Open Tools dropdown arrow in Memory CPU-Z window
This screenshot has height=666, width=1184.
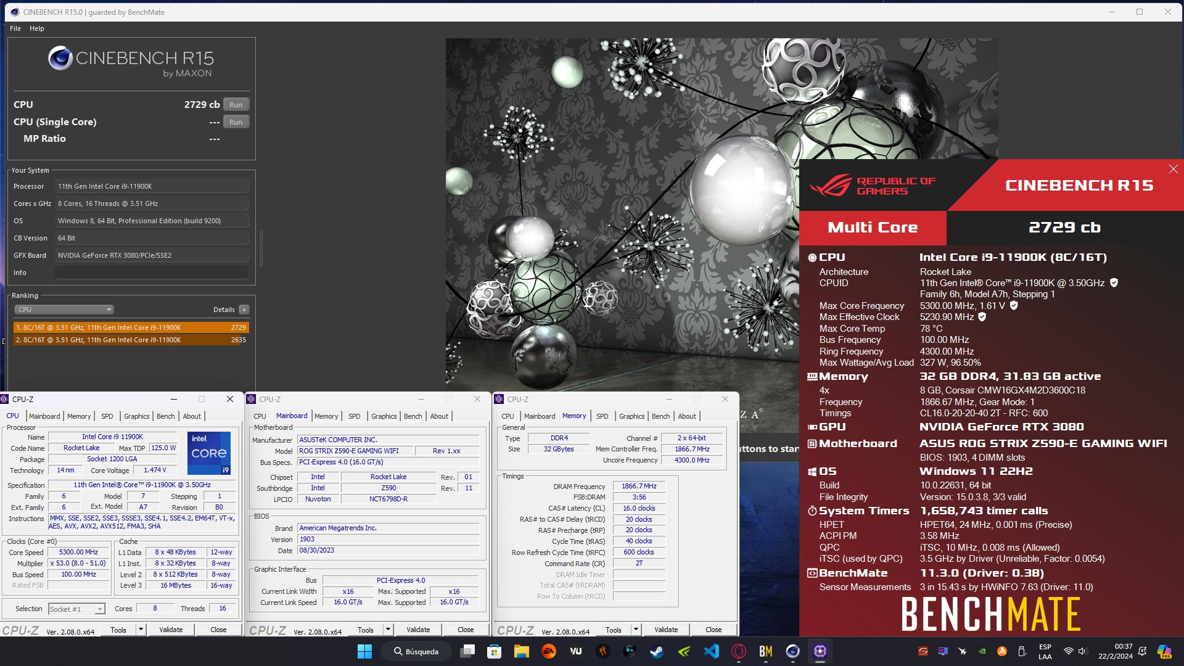(636, 630)
